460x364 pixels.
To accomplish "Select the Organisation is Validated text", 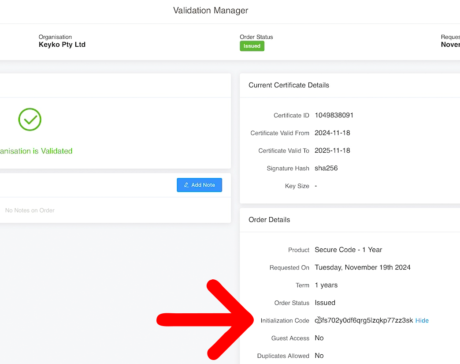I will click(x=36, y=151).
